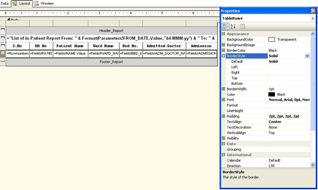Image resolution: width=318 pixels, height=190 pixels.
Task: Collapse the Data category
Action: [223, 144]
